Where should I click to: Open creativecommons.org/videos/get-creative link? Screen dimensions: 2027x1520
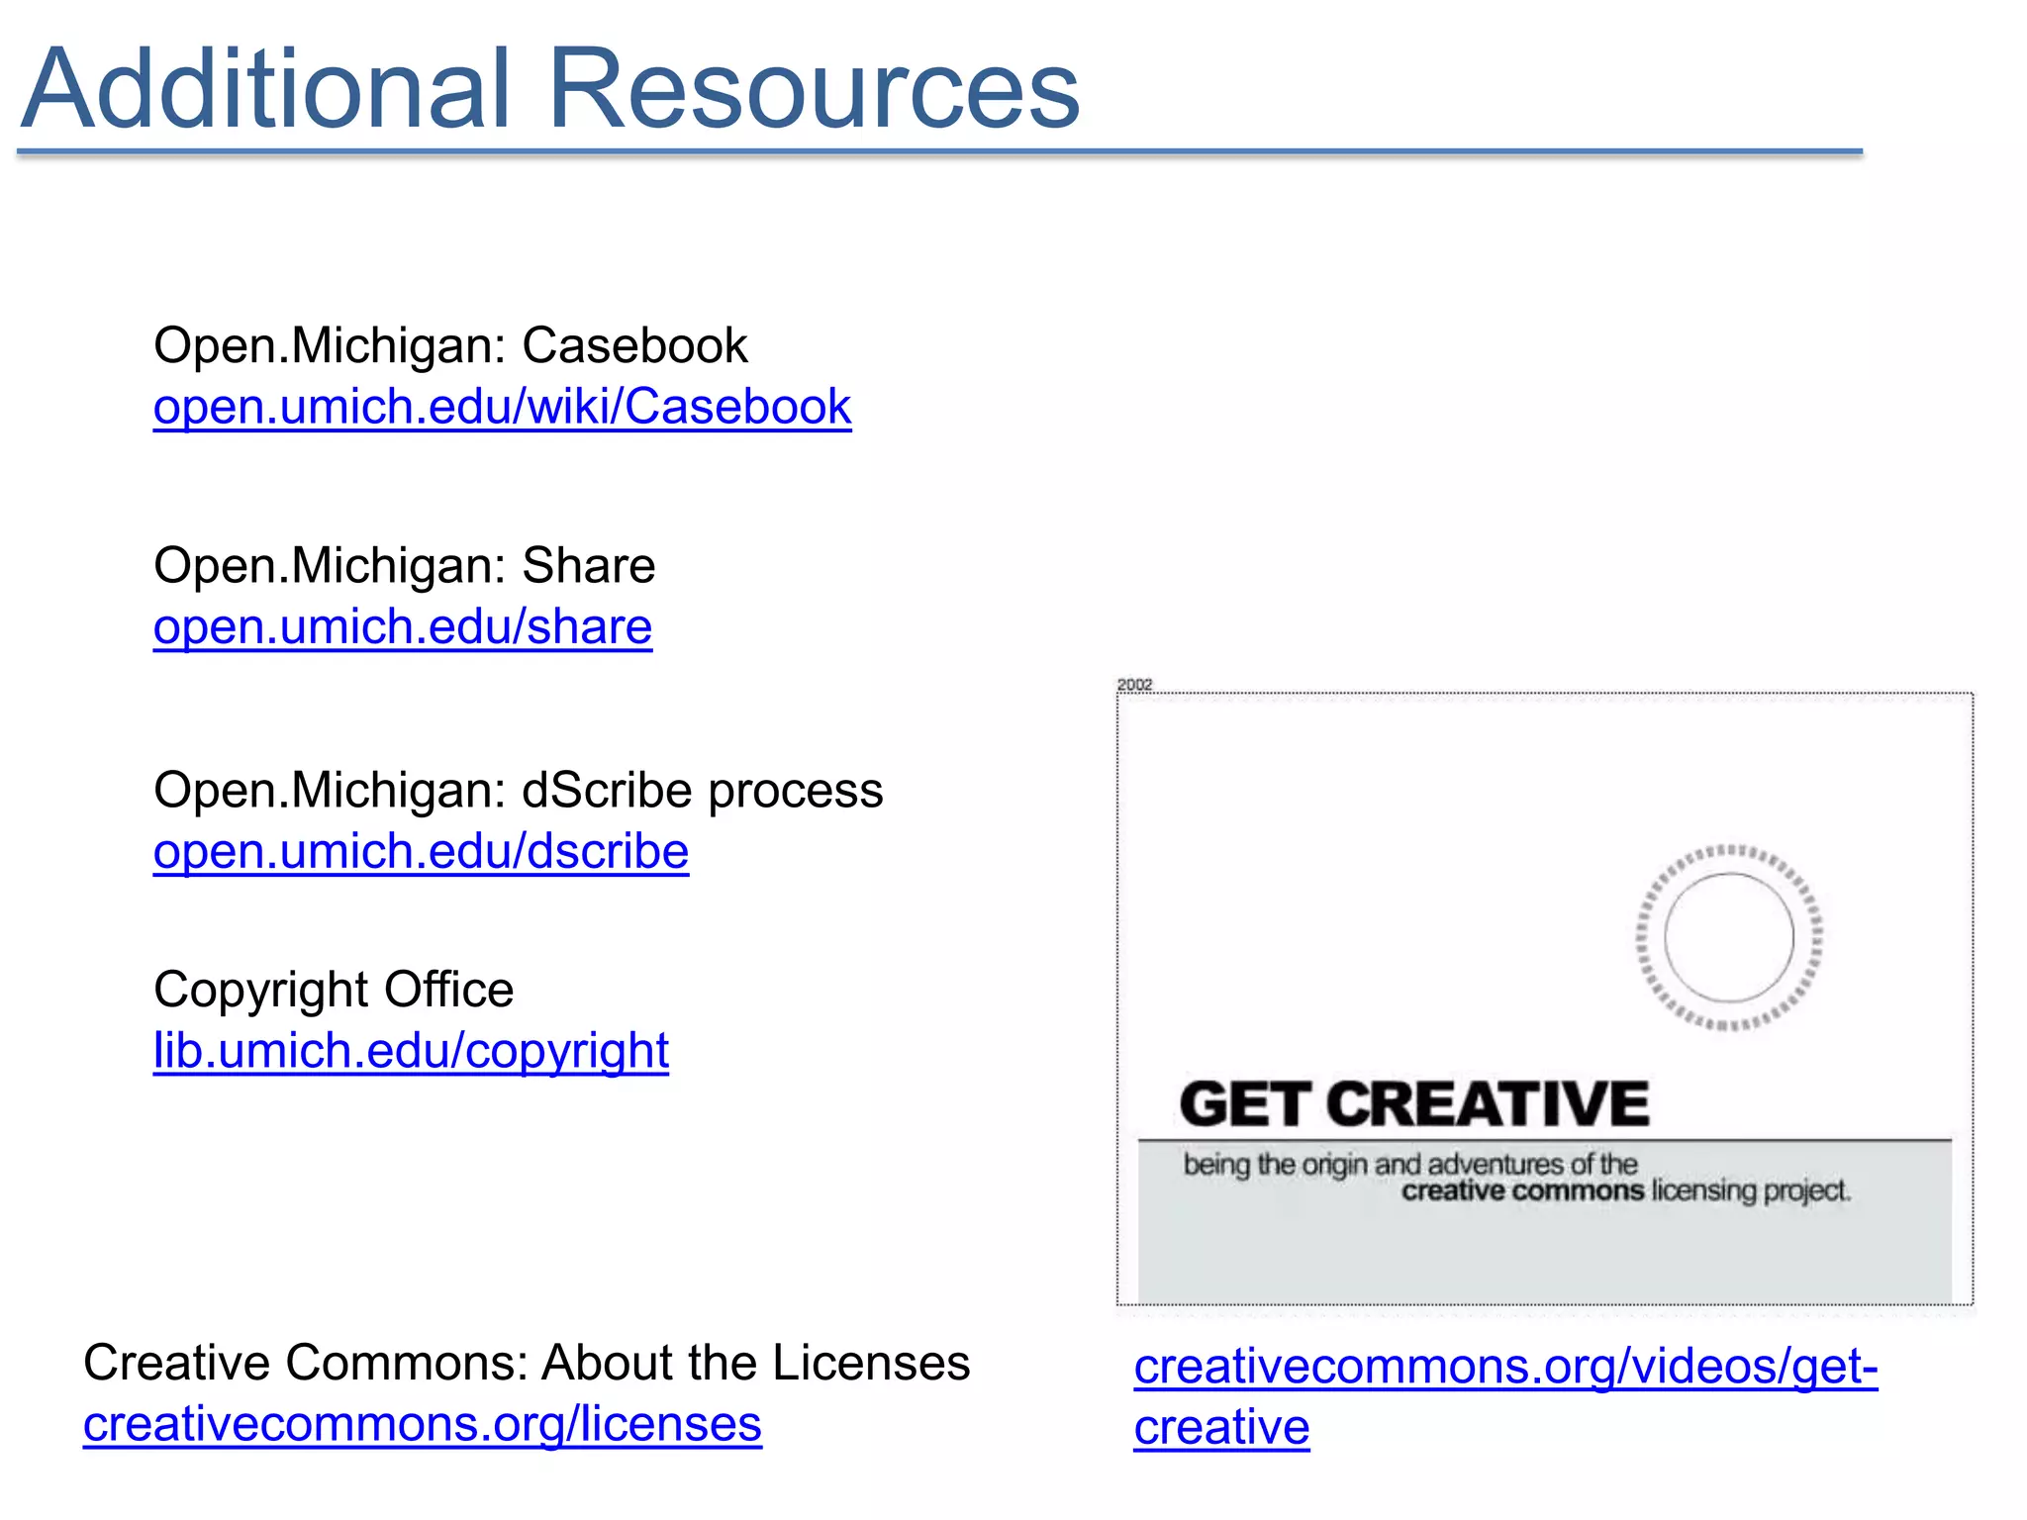coord(1505,1396)
